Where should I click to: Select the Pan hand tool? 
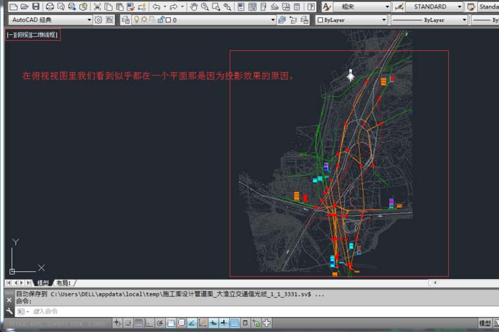click(x=193, y=7)
